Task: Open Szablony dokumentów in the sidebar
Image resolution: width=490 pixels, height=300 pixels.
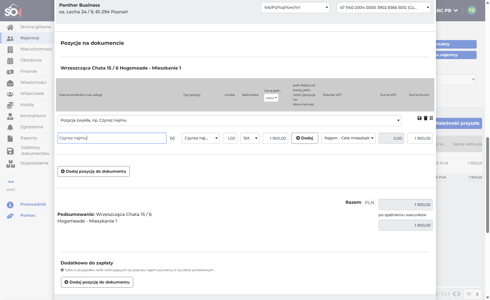Action: pos(27,150)
